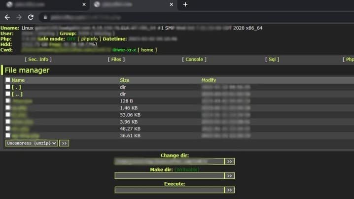Screen dimensions: 354x199
Task: Reload the page with the refresh icon
Action: point(31,17)
